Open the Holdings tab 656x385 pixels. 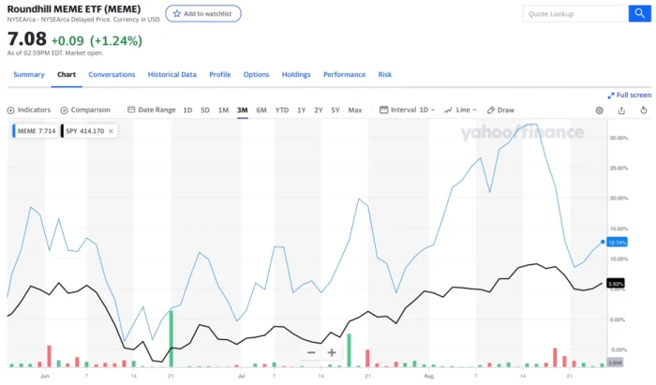point(296,75)
